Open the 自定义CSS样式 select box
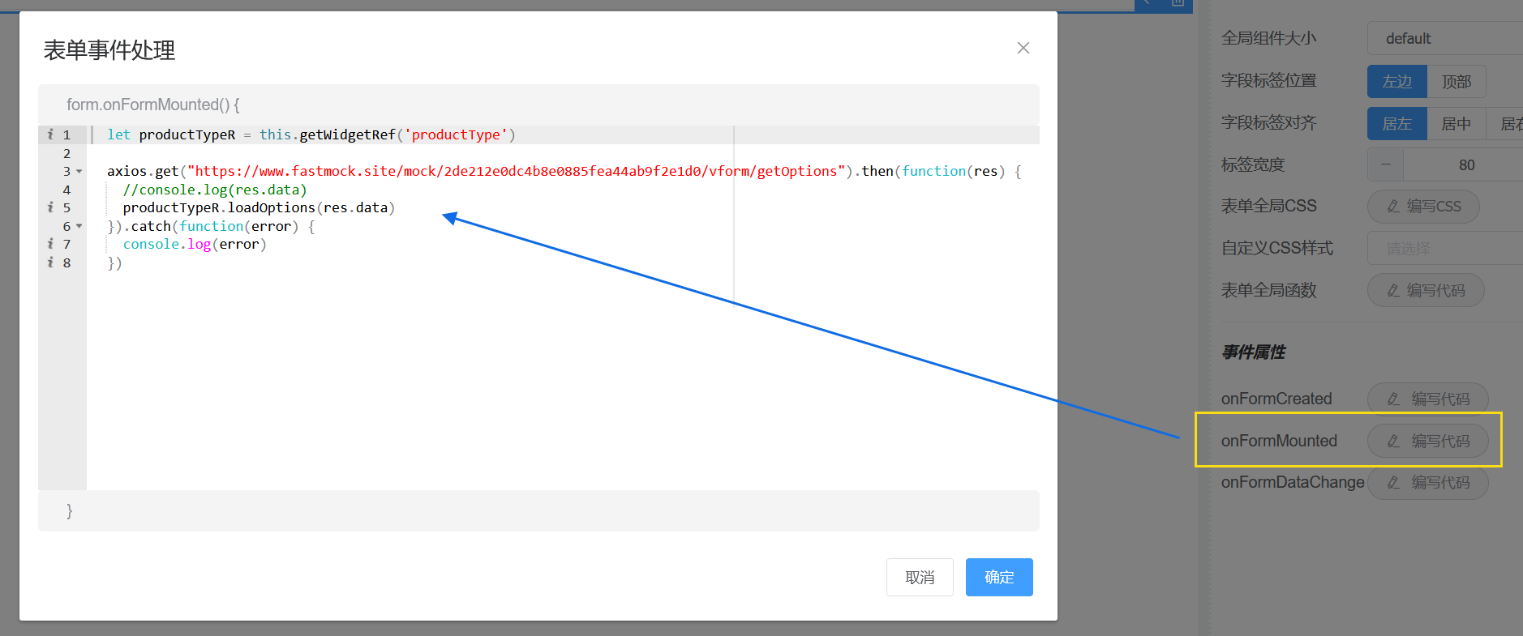Viewport: 1523px width, 636px height. pos(1444,248)
